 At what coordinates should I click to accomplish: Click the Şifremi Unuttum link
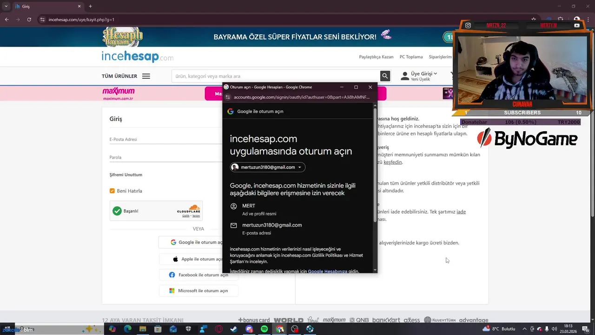(x=126, y=174)
